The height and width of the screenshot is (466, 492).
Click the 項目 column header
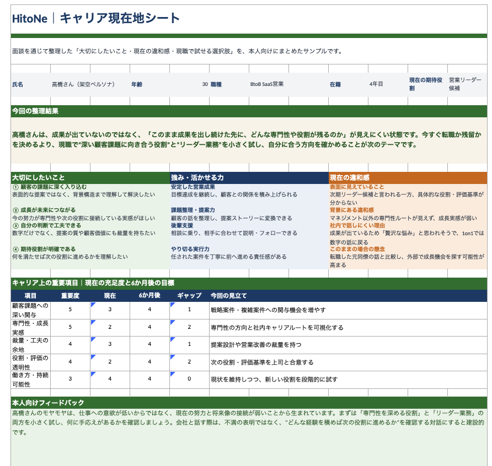(x=30, y=296)
